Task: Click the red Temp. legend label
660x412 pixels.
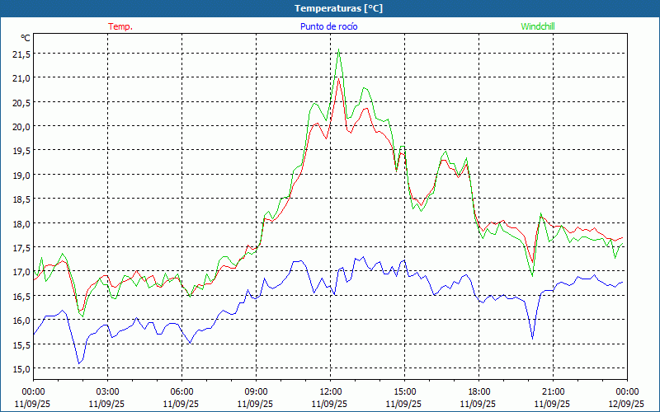Action: (120, 26)
